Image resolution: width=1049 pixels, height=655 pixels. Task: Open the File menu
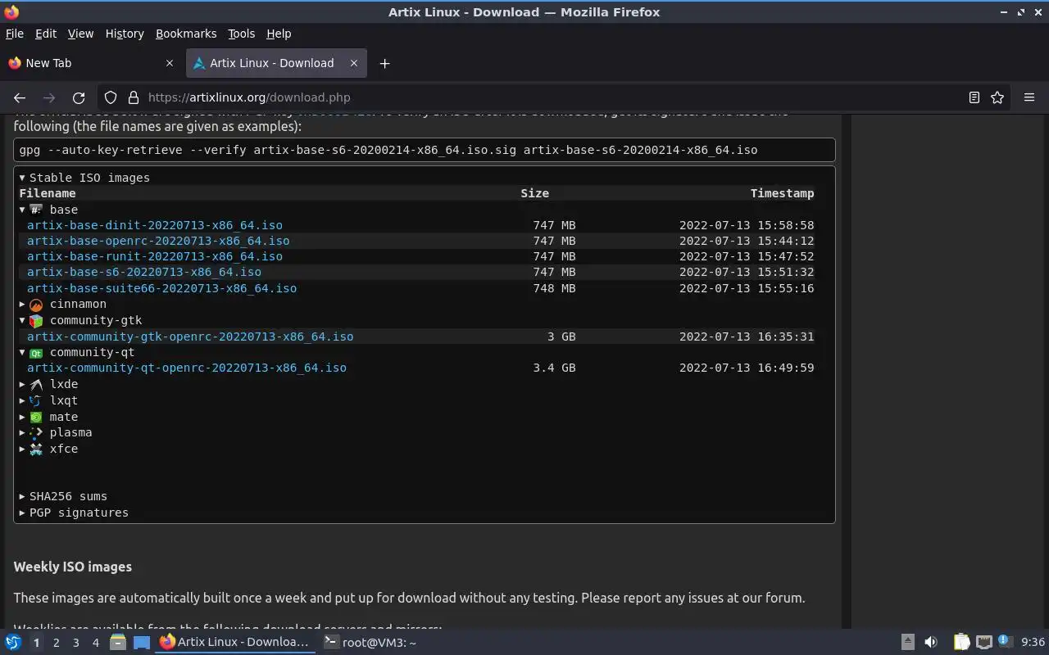click(x=15, y=34)
